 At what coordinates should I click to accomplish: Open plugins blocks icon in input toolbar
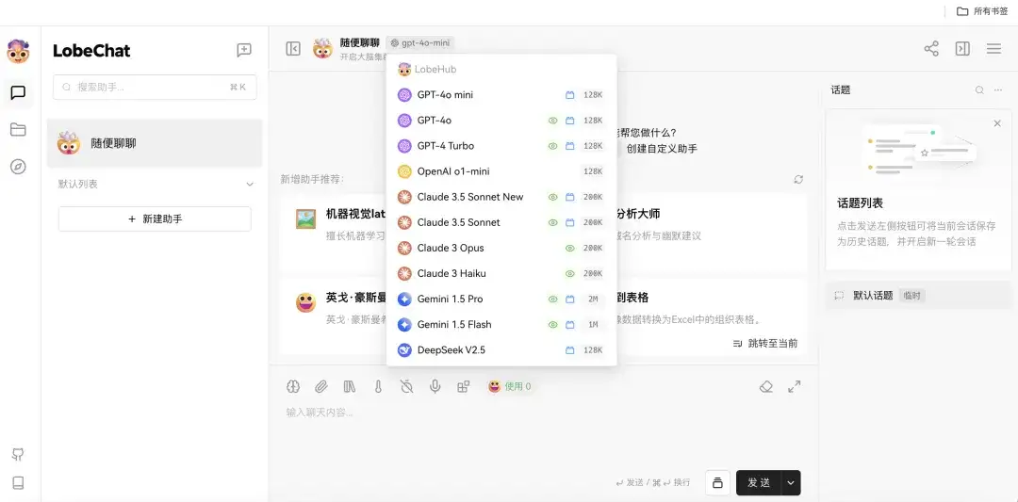tap(464, 386)
